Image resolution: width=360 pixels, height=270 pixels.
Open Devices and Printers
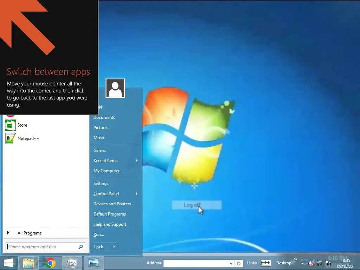click(112, 204)
